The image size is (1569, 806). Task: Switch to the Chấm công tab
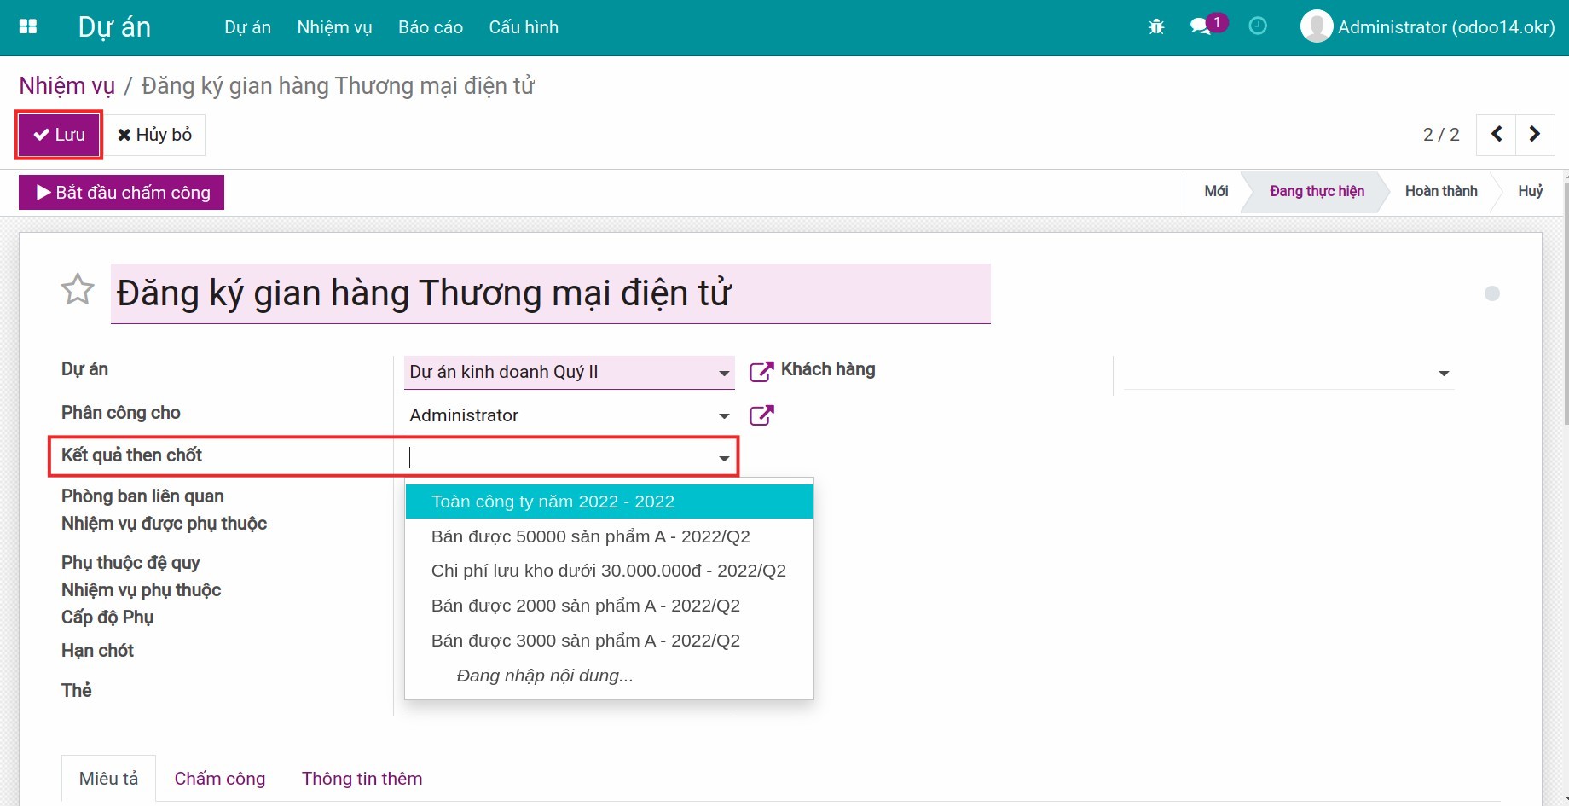(x=220, y=778)
